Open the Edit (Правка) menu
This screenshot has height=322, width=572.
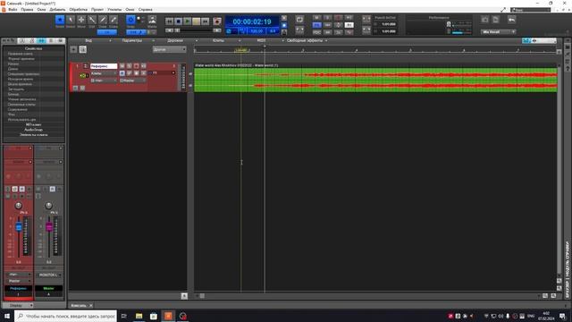27,10
